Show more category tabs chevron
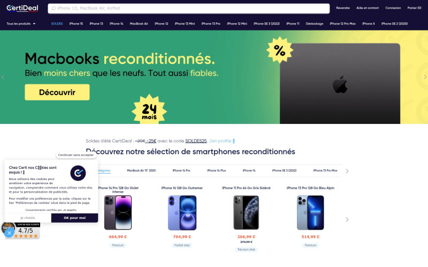 347,171
